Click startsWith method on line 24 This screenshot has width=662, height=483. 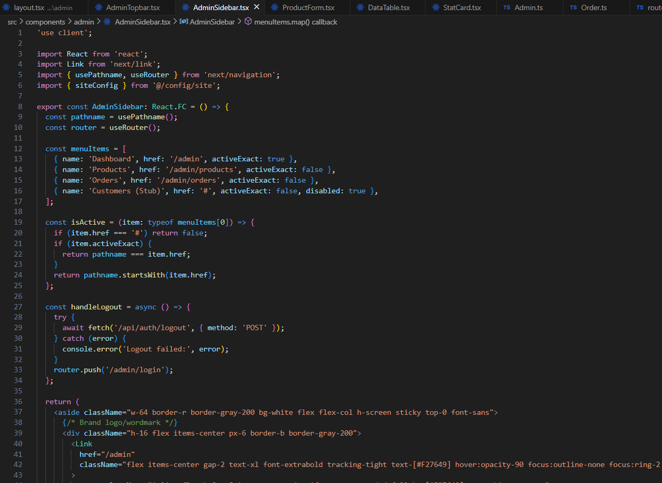143,275
